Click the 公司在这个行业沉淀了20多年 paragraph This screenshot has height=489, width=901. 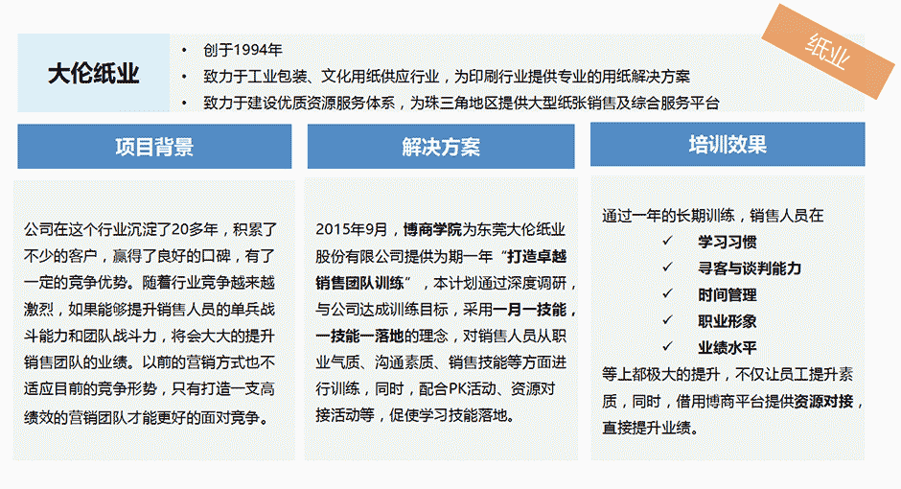pos(150,323)
